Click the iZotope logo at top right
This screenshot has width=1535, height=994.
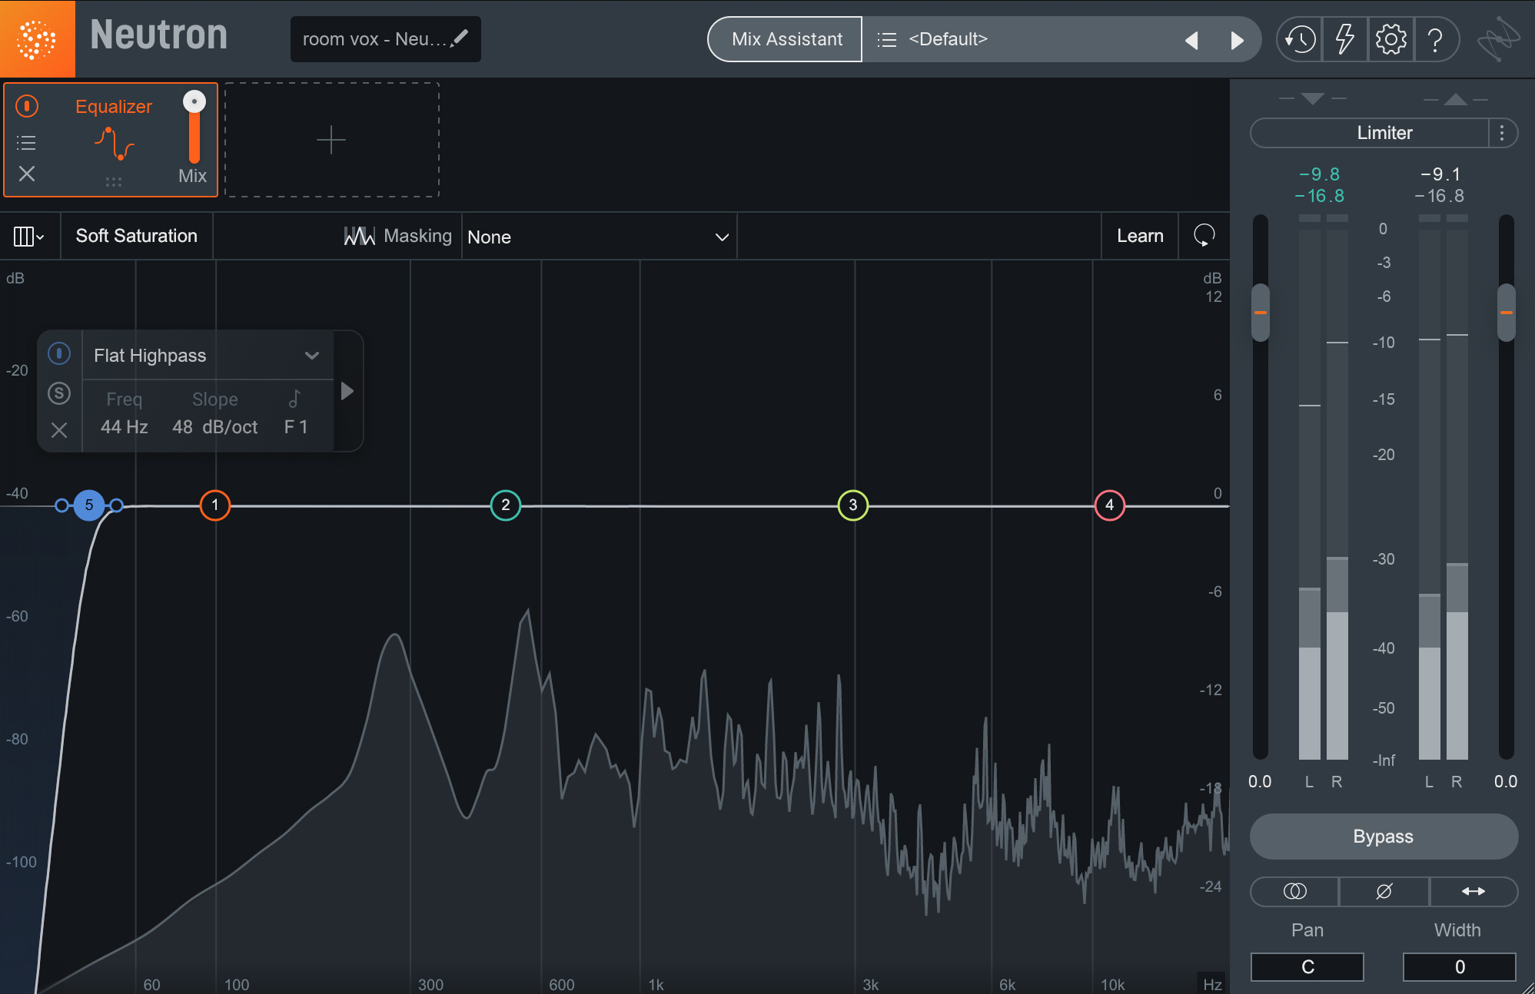[x=1498, y=39]
